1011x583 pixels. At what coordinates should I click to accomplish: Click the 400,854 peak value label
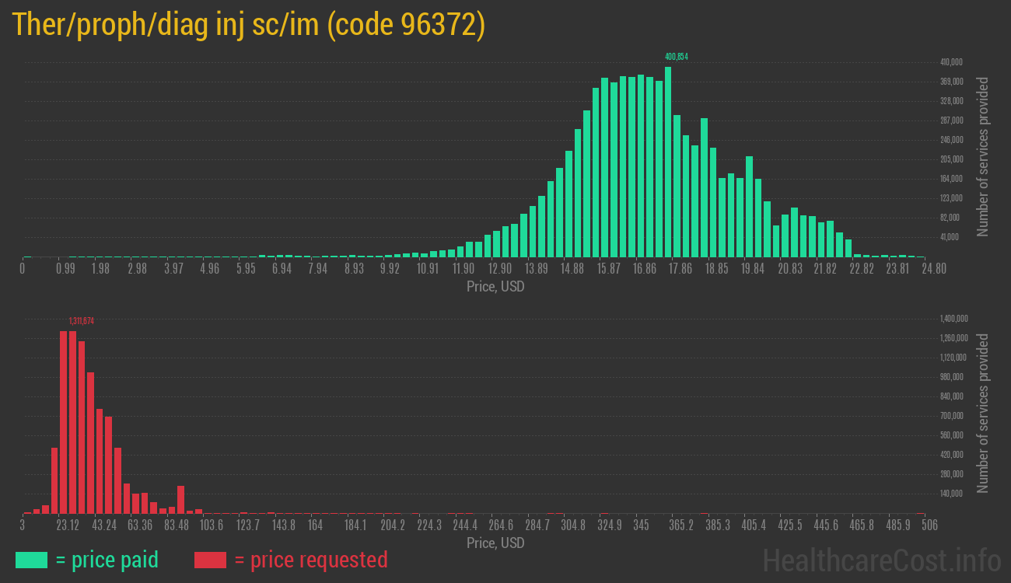click(x=676, y=57)
